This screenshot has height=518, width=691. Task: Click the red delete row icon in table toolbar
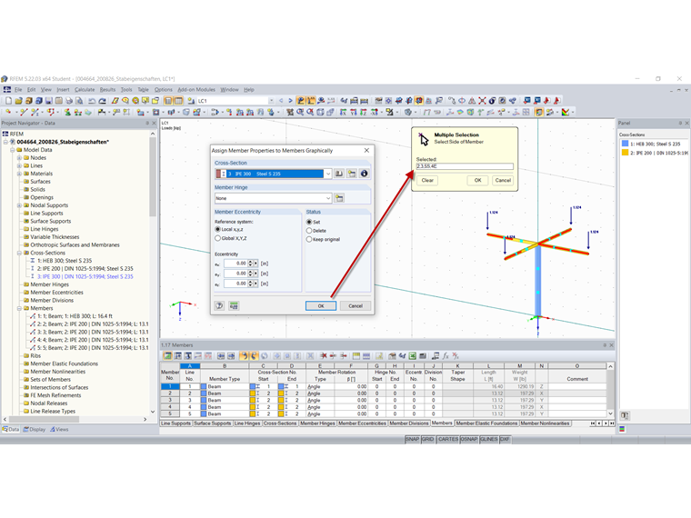[324, 356]
